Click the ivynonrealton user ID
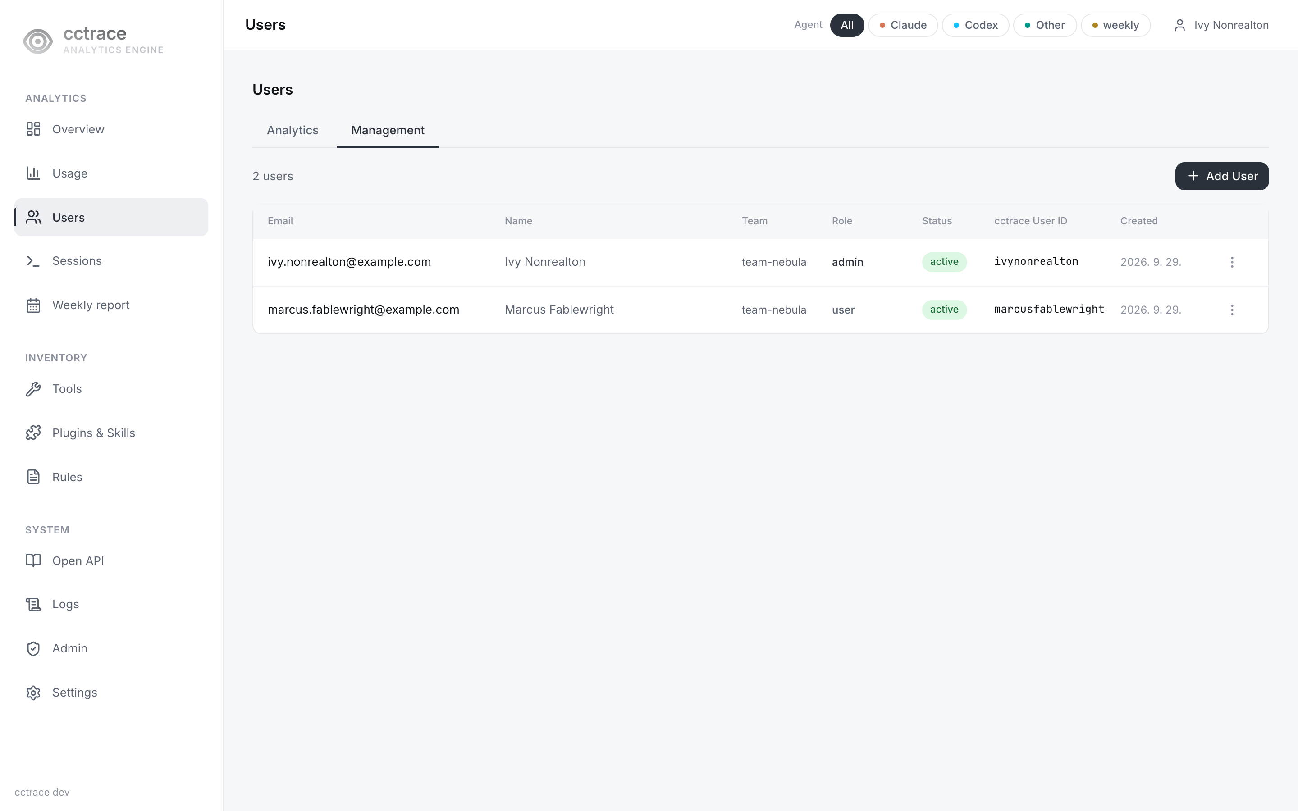Image resolution: width=1298 pixels, height=811 pixels. [1036, 262]
